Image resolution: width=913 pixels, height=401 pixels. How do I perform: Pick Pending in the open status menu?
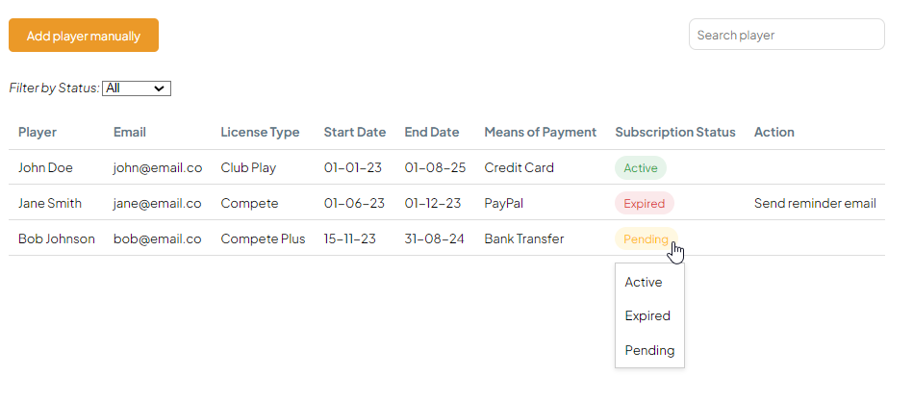[x=649, y=350]
